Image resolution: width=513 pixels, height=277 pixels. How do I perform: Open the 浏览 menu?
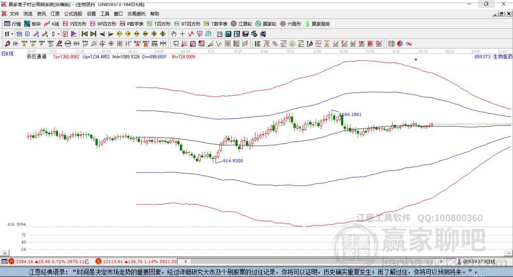[28, 13]
